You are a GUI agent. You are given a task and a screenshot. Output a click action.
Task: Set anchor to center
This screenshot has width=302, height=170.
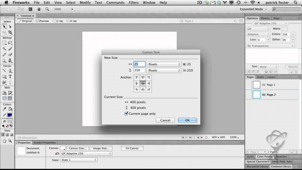[143, 83]
